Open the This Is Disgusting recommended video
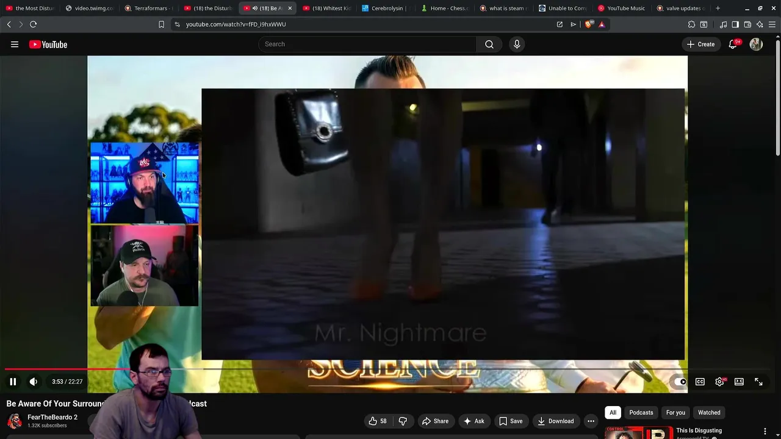 (x=699, y=430)
